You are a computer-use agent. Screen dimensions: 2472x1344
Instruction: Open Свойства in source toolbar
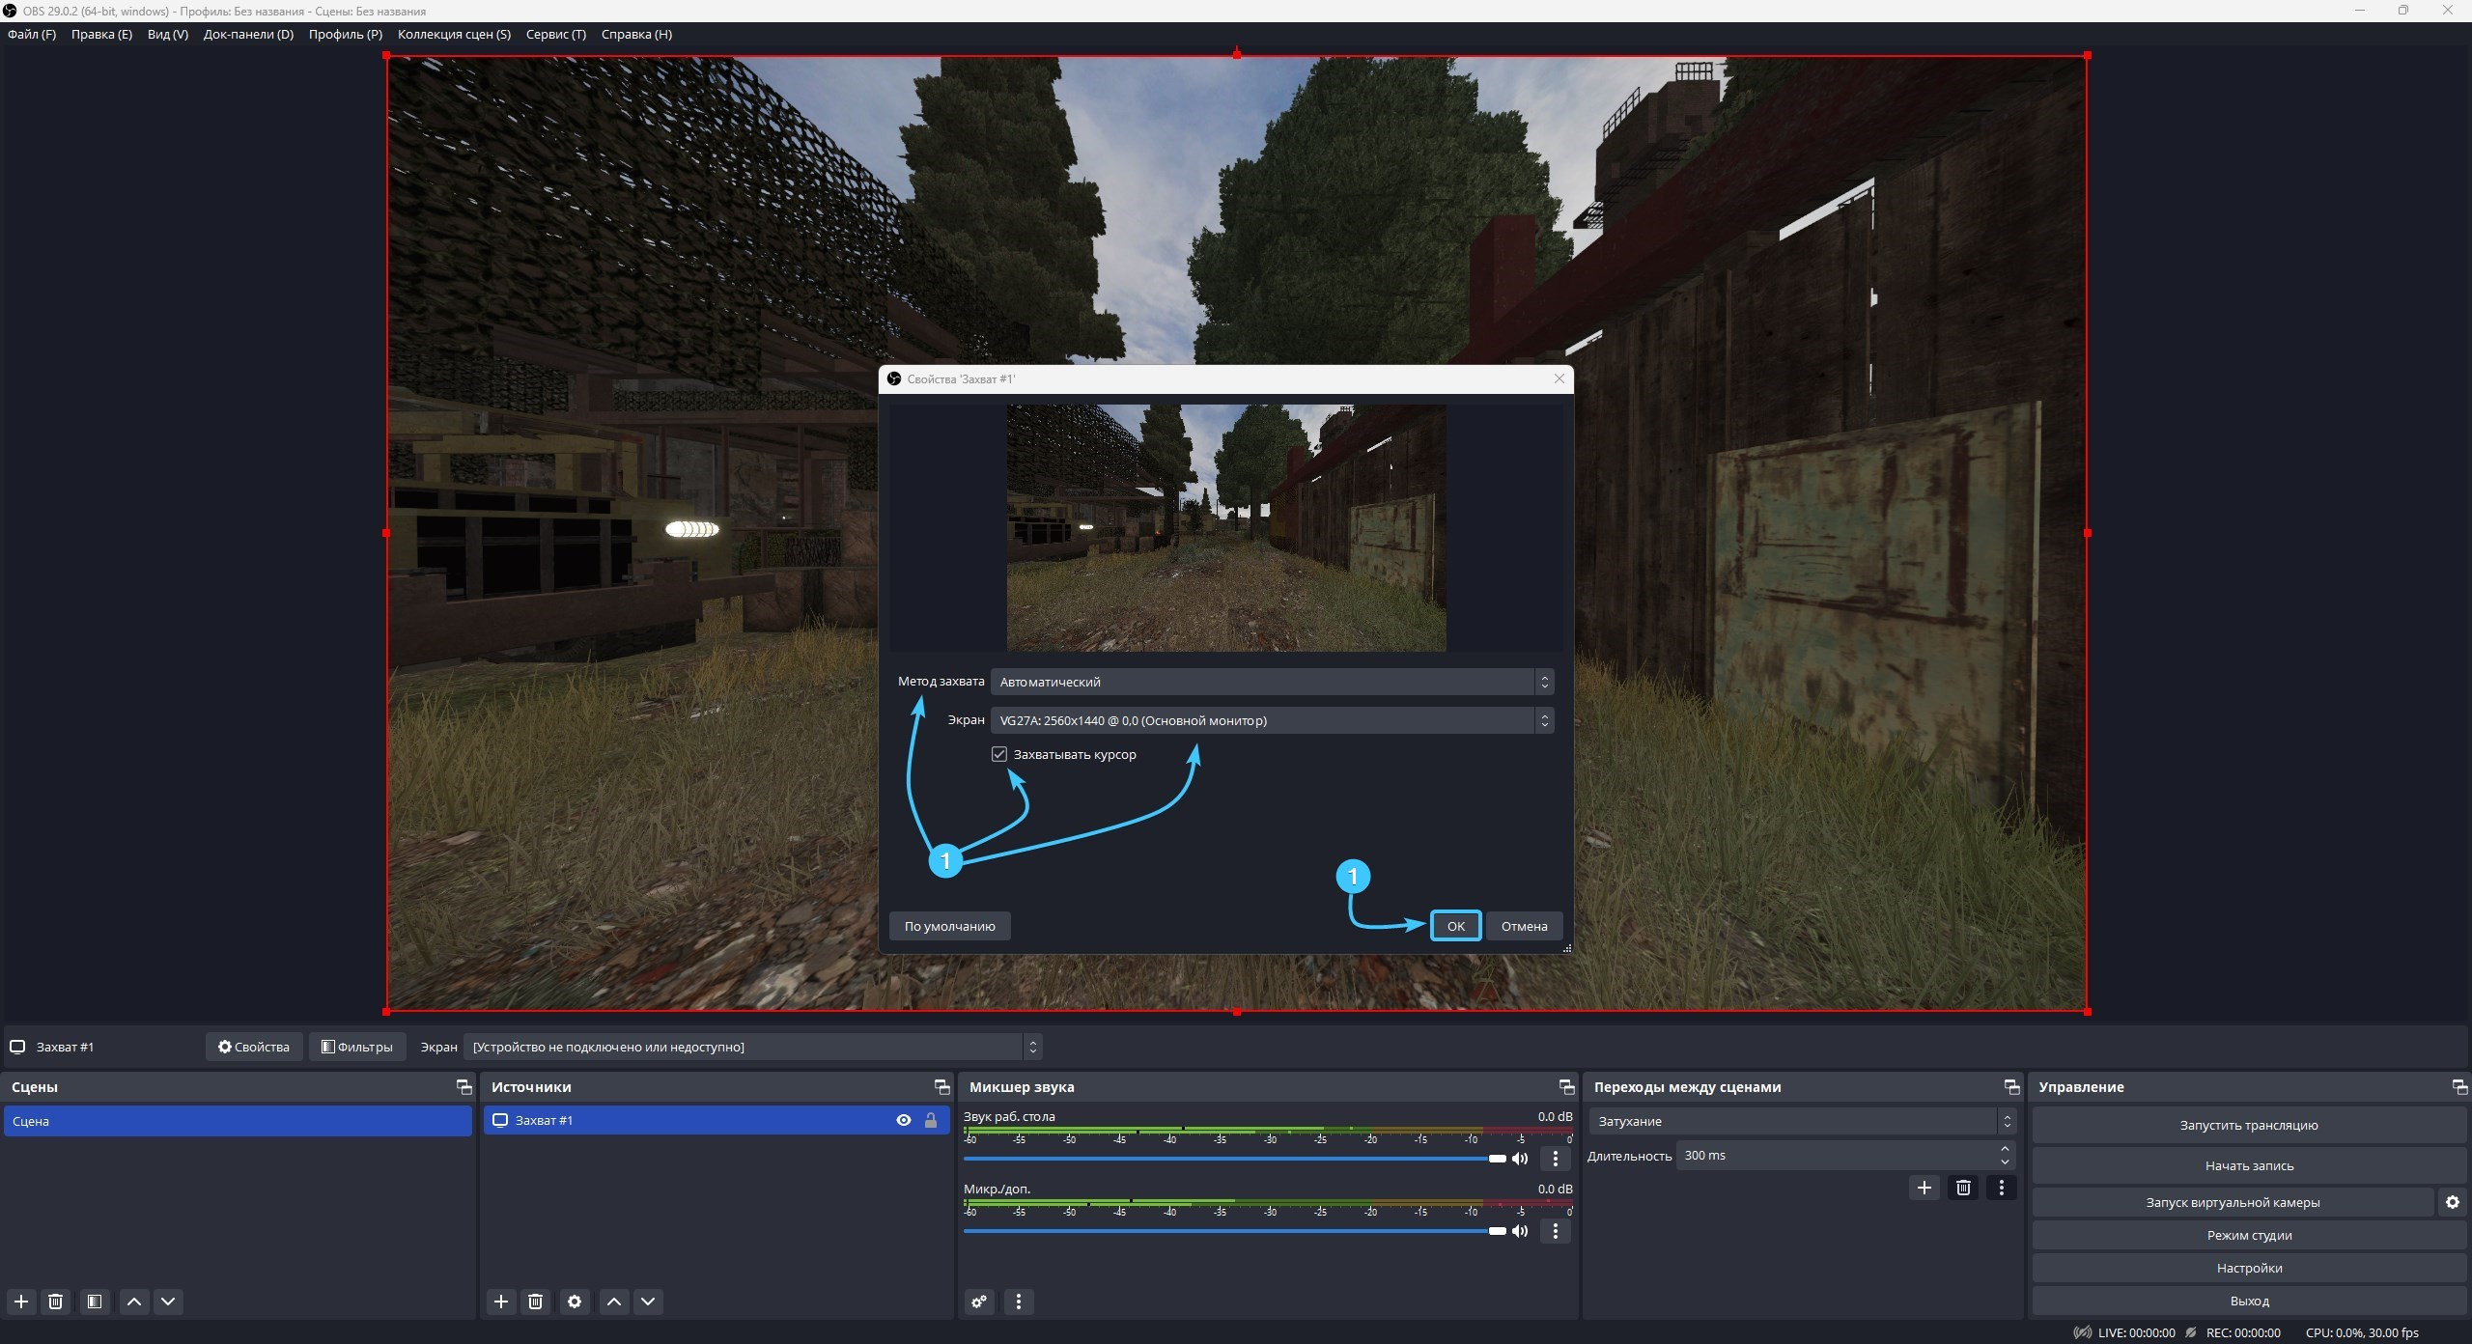[x=254, y=1047]
